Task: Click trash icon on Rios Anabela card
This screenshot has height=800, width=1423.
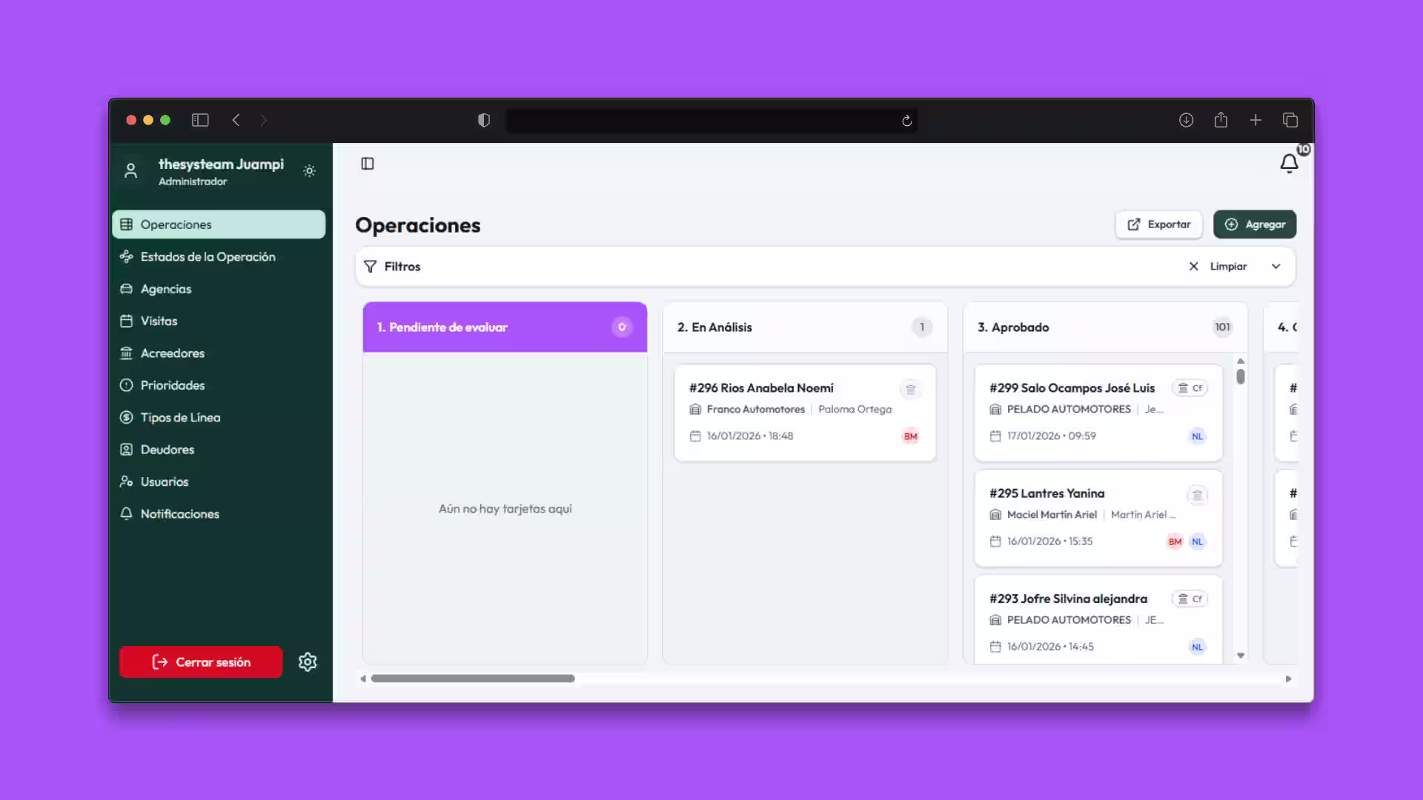Action: tap(910, 389)
